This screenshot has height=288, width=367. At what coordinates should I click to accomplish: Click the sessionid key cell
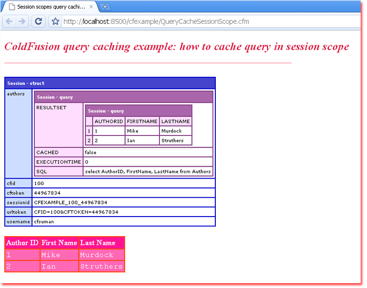click(x=18, y=203)
